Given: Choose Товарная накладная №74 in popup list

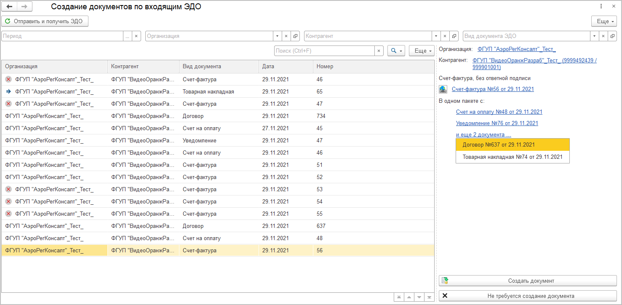Looking at the screenshot, I should click(512, 157).
